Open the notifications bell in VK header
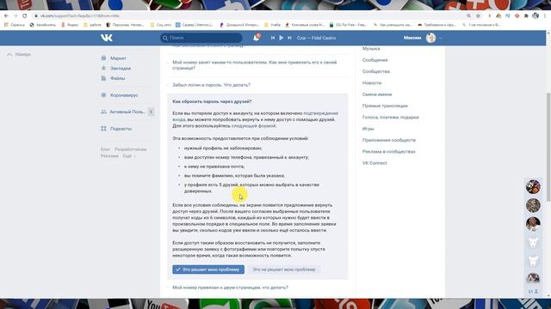Image resolution: width=551 pixels, height=309 pixels. point(257,38)
